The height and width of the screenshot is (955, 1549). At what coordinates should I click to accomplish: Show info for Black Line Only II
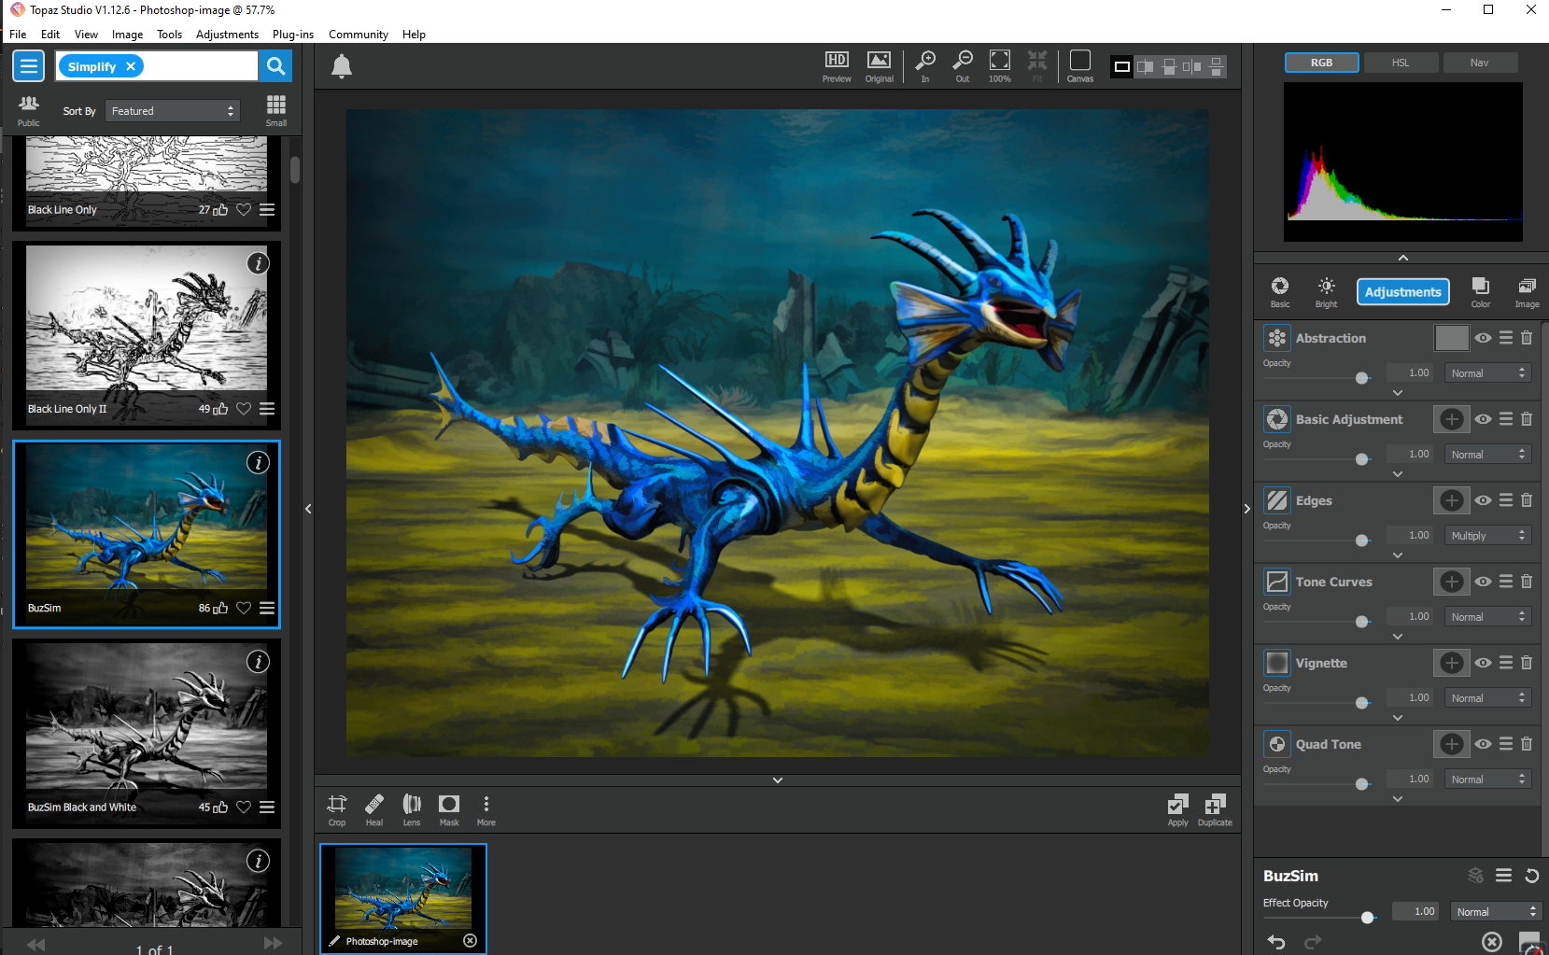258,264
